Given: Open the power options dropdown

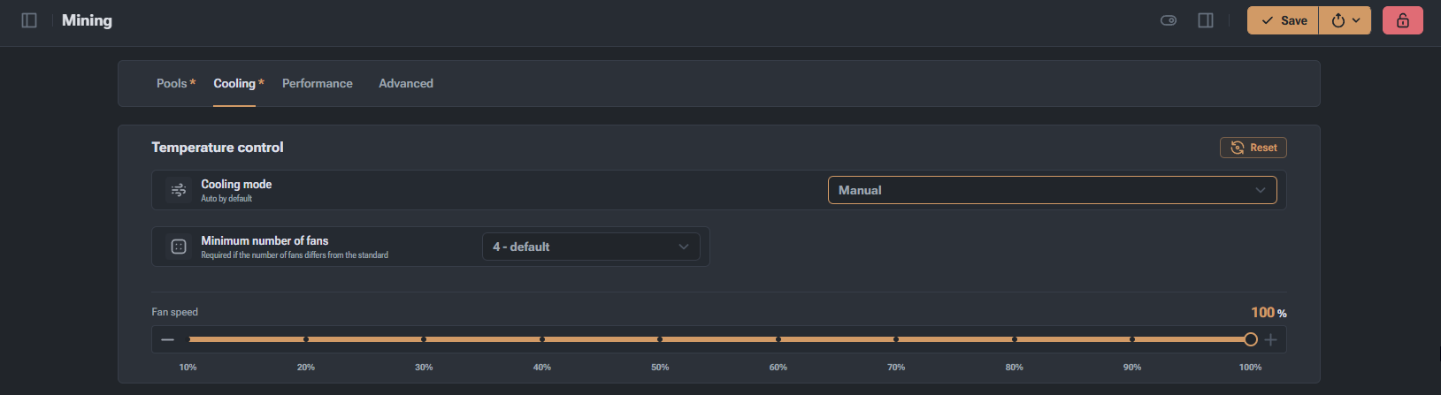Looking at the screenshot, I should point(1345,20).
